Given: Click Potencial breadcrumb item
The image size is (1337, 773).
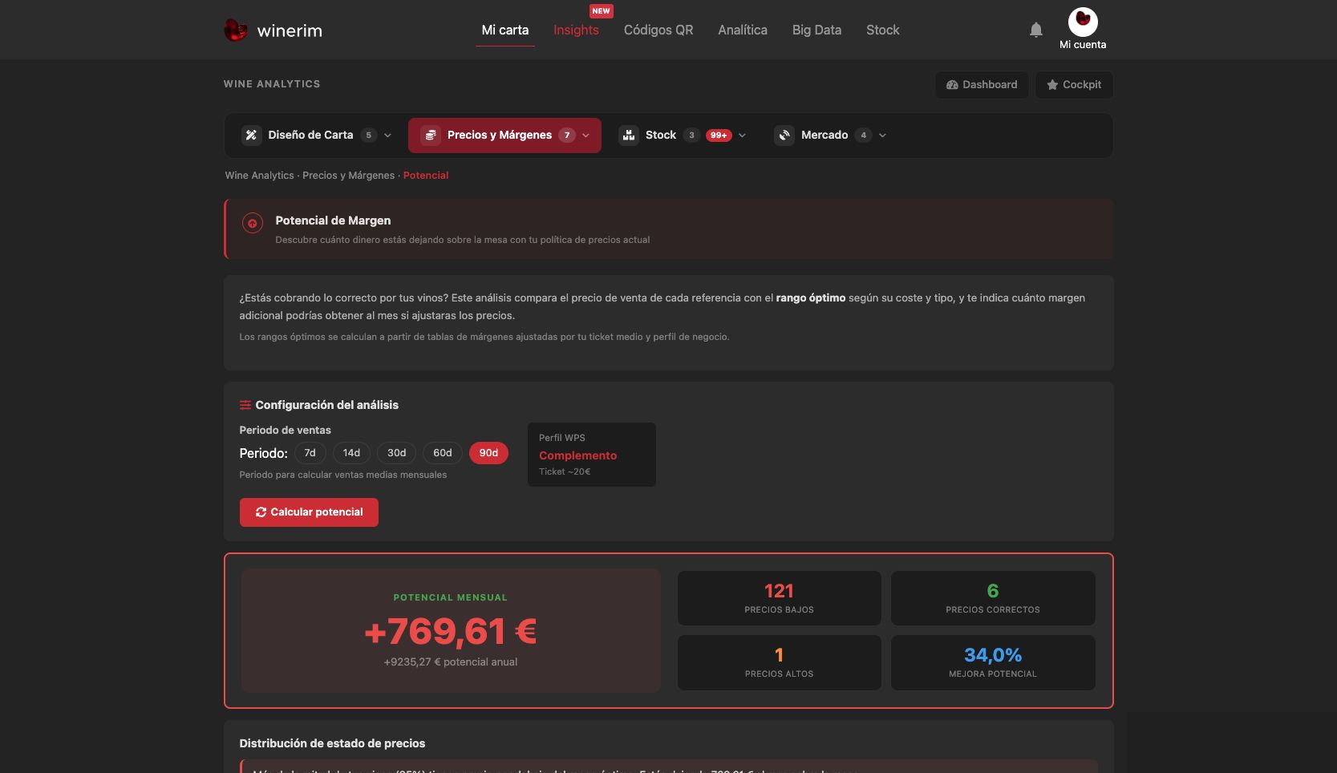Looking at the screenshot, I should pos(426,176).
